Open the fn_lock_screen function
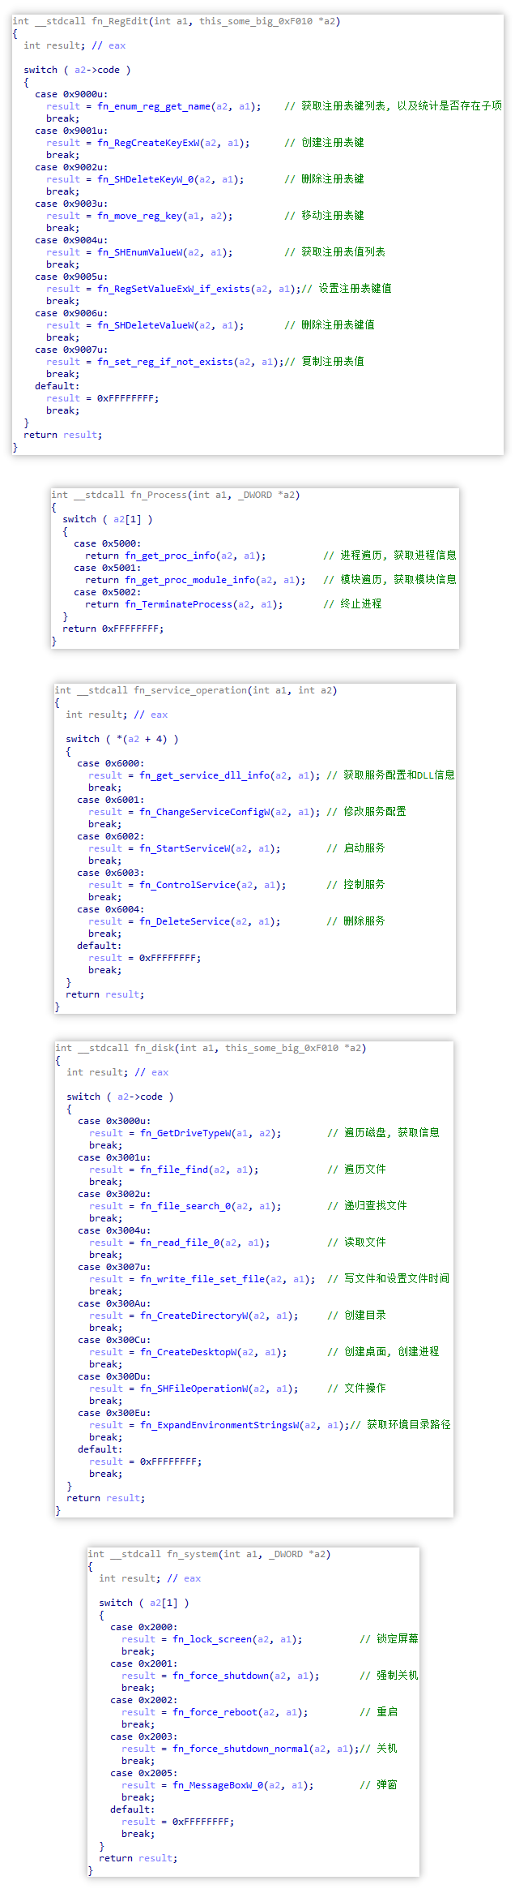Image resolution: width=515 pixels, height=1893 pixels. click(x=212, y=1639)
